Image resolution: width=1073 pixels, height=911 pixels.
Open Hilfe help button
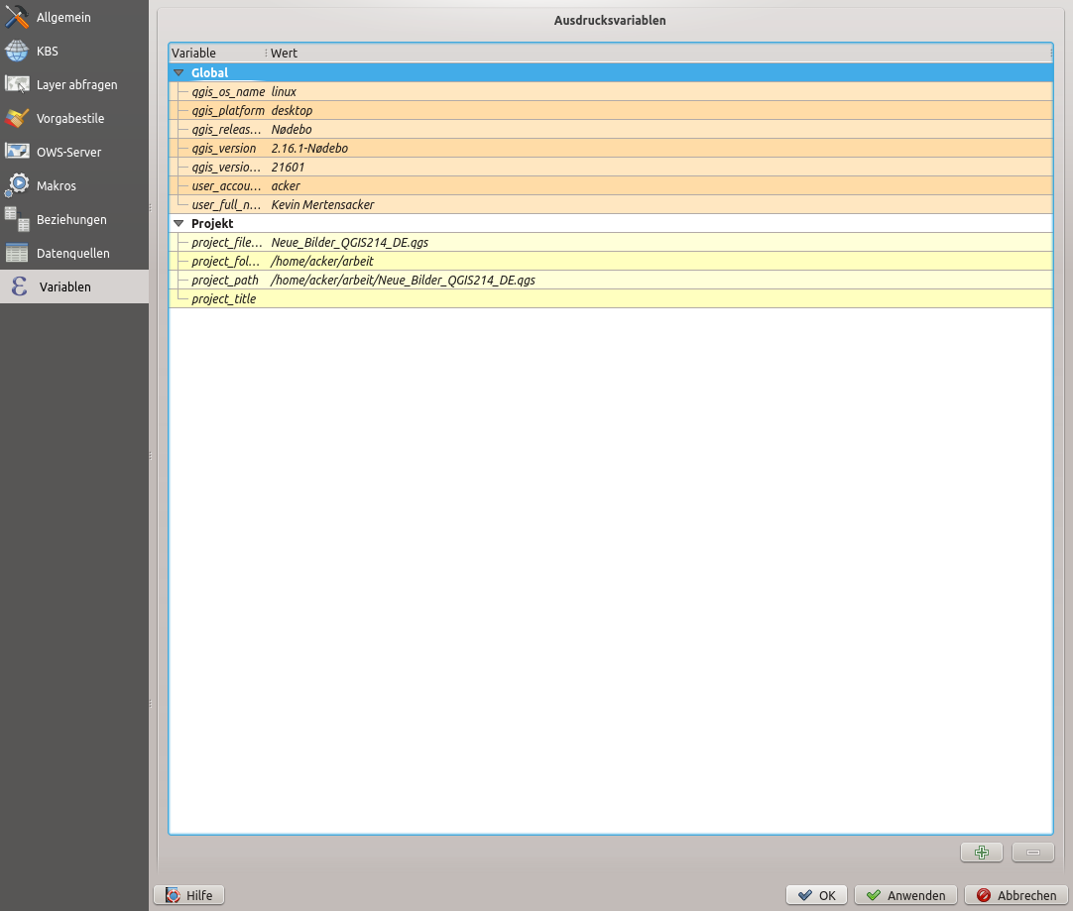coord(189,895)
